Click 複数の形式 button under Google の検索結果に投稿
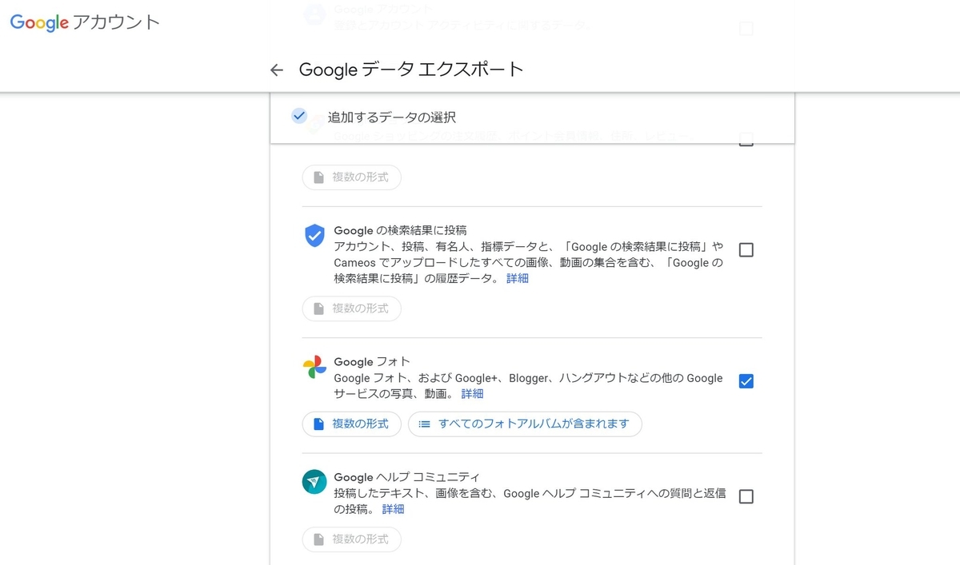This screenshot has width=960, height=565. (x=351, y=308)
